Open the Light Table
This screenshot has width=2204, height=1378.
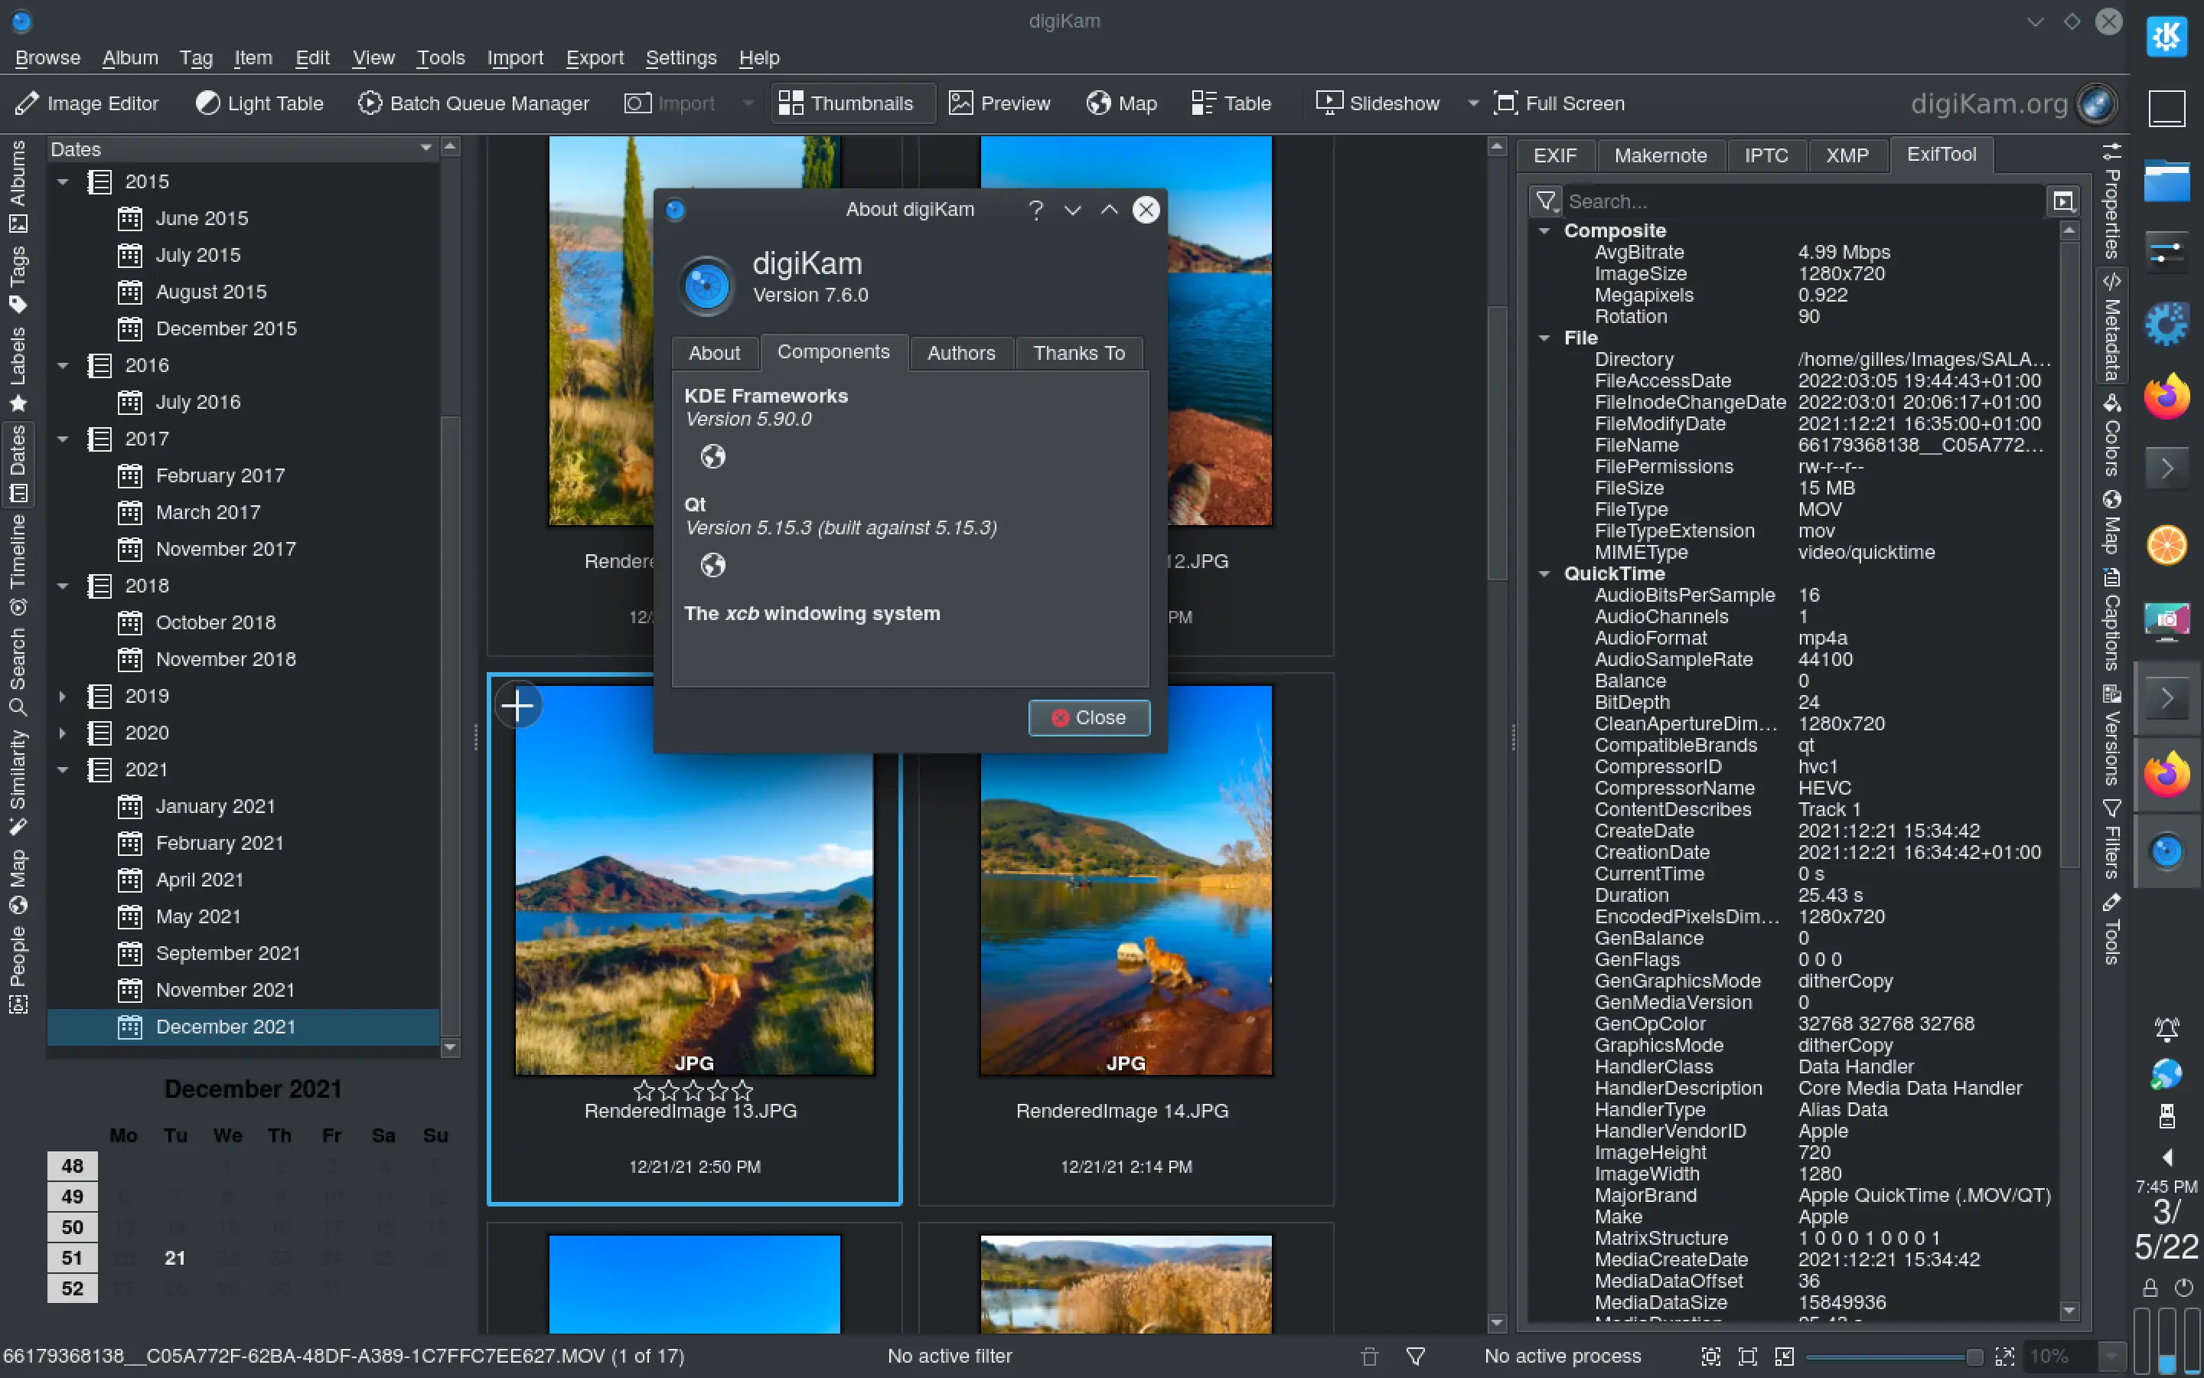pyautogui.click(x=259, y=103)
